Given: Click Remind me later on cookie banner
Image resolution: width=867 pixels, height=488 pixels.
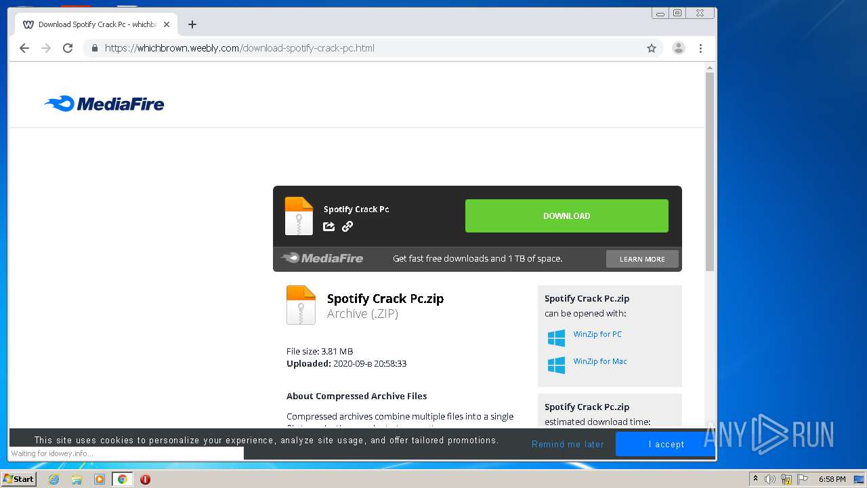Looking at the screenshot, I should 568,444.
